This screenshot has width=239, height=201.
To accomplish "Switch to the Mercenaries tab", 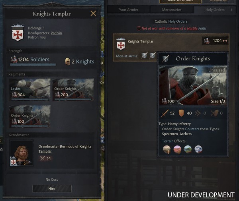I will (172, 10).
